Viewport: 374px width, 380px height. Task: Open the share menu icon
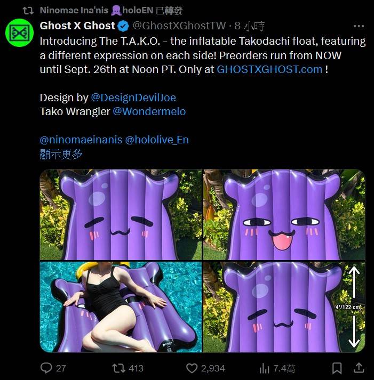(359, 368)
